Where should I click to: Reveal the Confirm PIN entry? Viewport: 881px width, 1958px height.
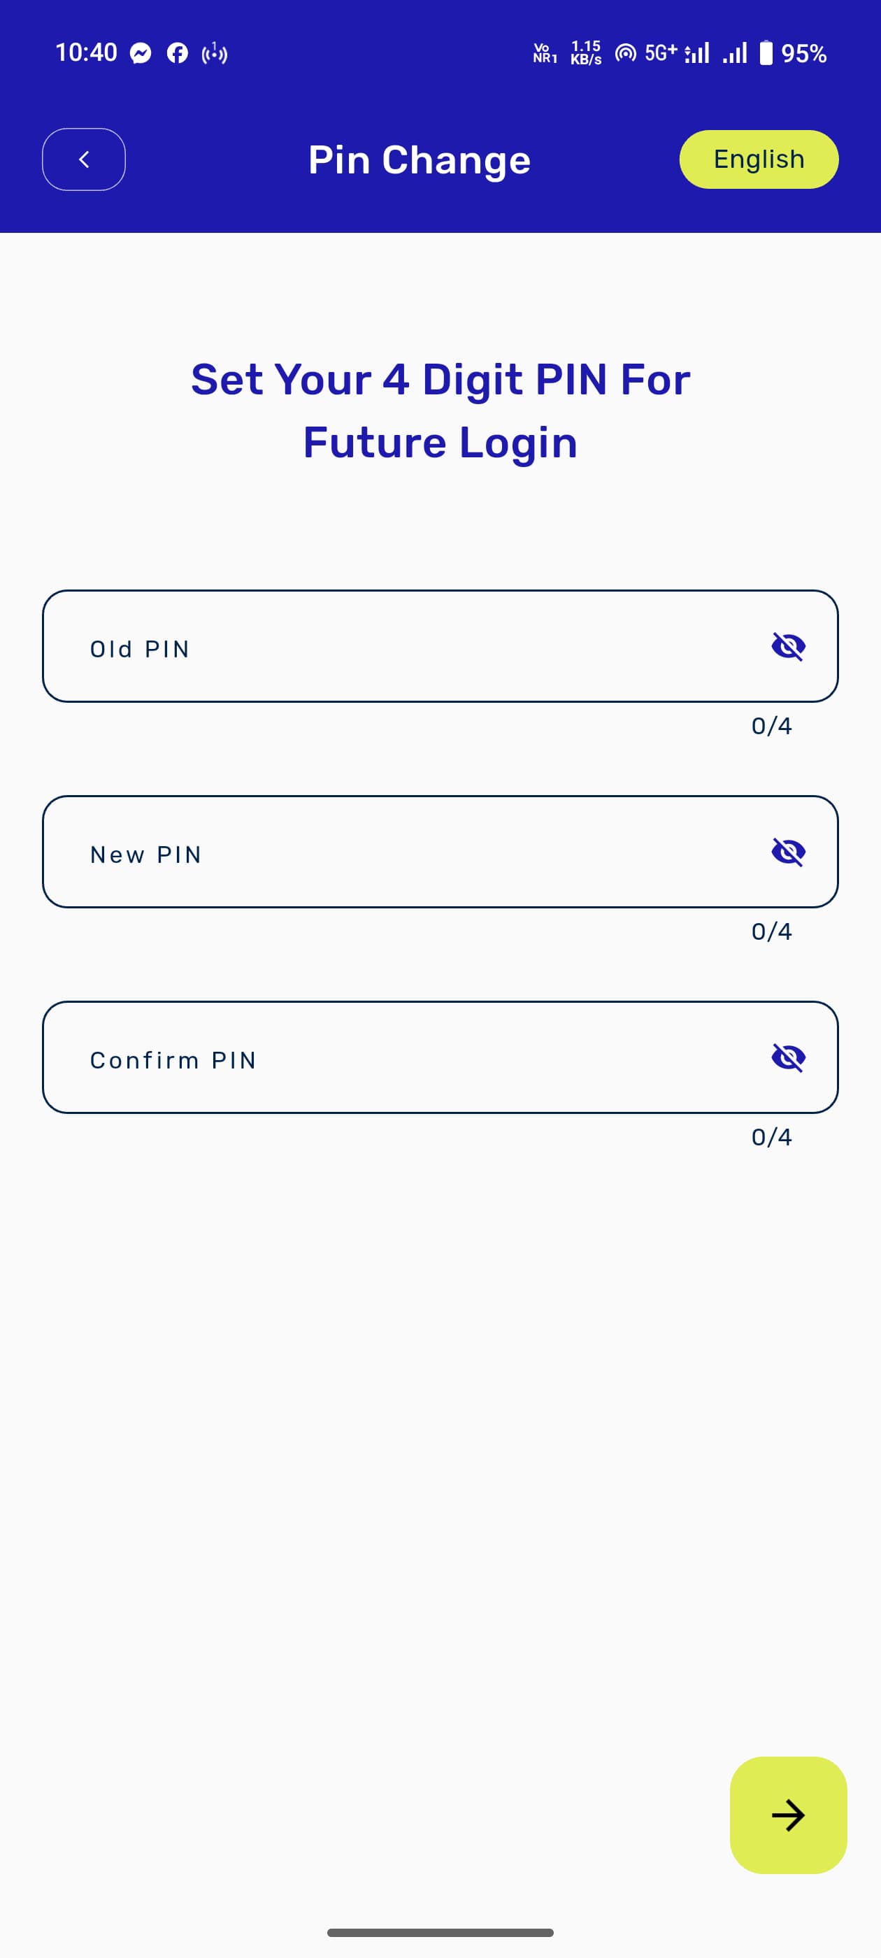click(787, 1057)
